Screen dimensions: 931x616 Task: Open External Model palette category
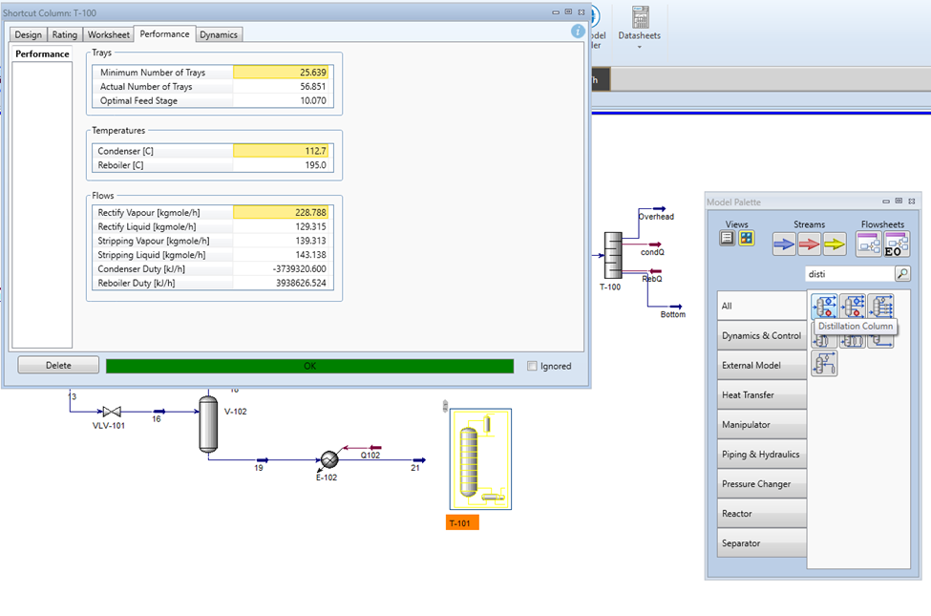coord(762,366)
